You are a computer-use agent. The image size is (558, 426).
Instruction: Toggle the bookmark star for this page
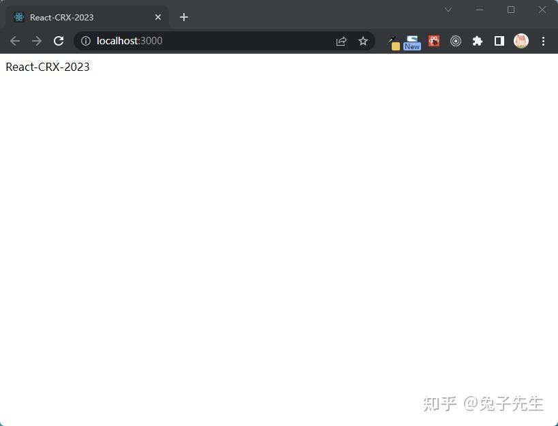click(x=363, y=41)
